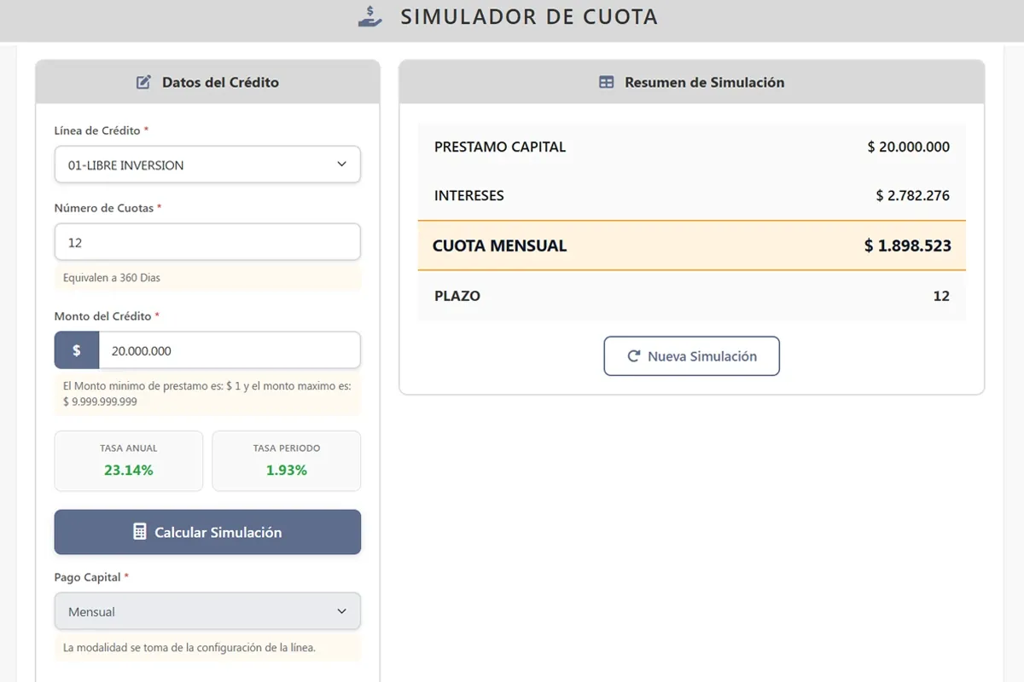
Task: Click the Pago Capital field label
Action: pyautogui.click(x=91, y=577)
